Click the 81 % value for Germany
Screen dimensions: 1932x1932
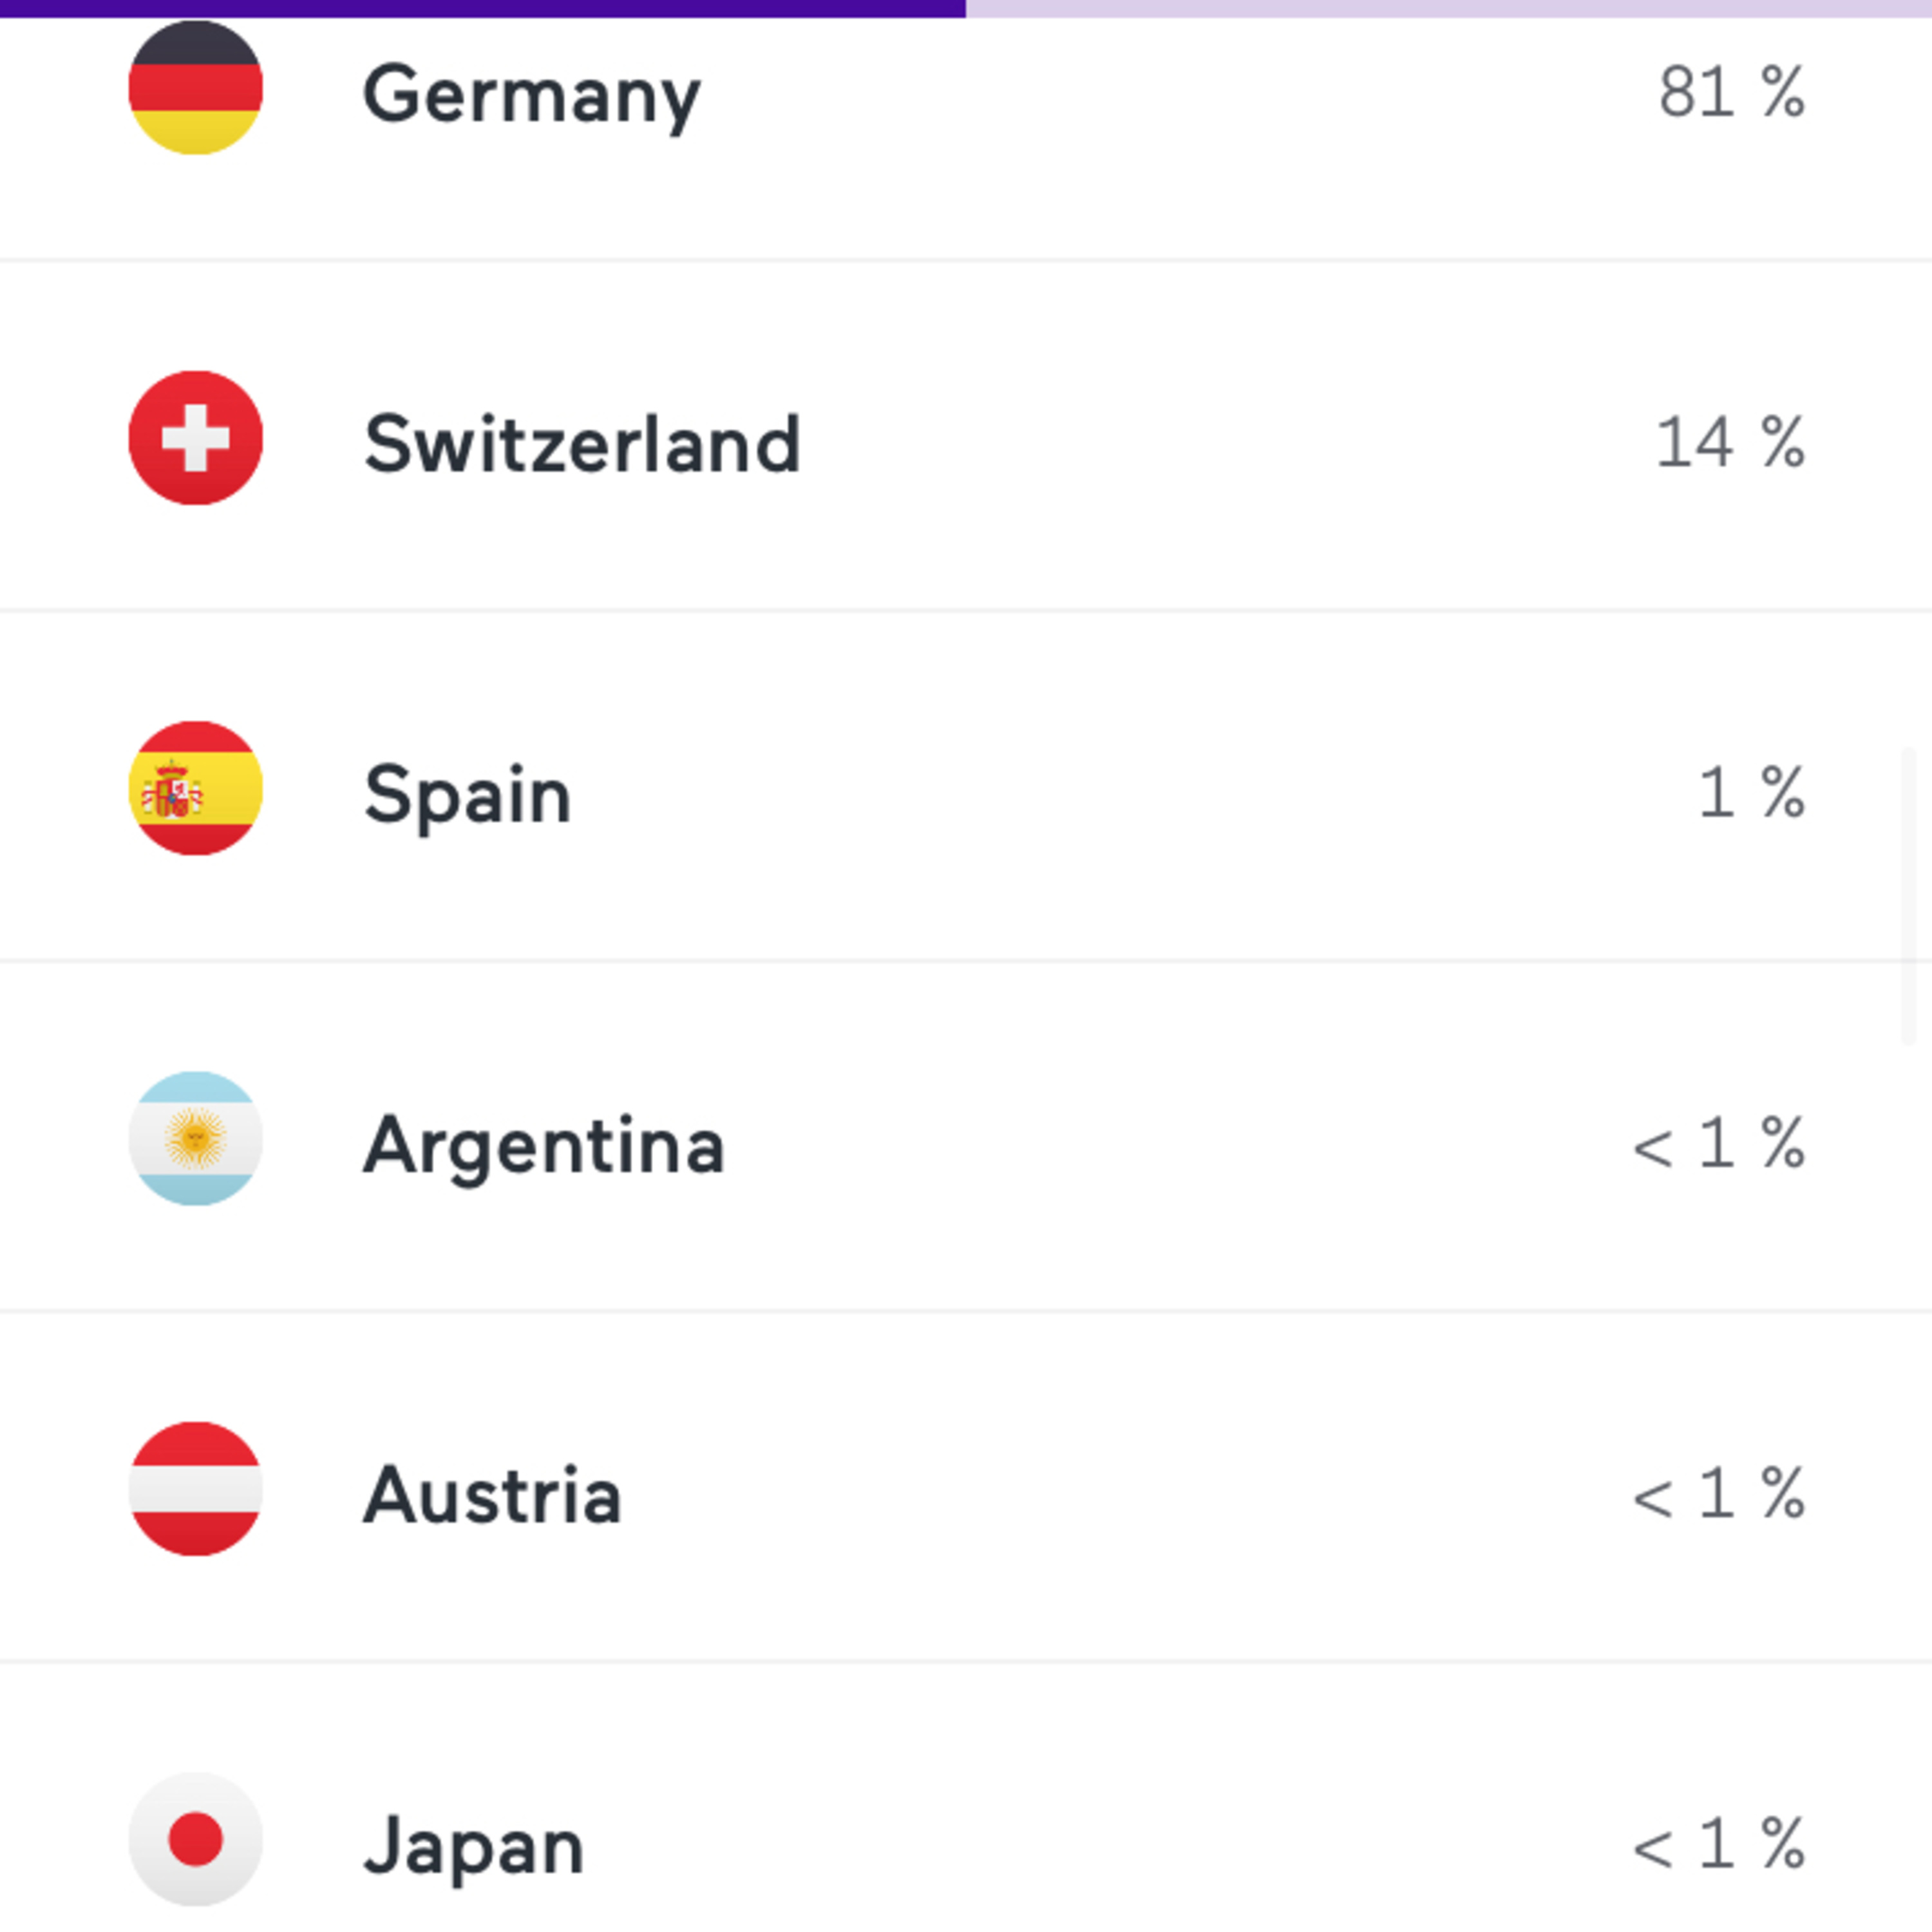[1732, 92]
